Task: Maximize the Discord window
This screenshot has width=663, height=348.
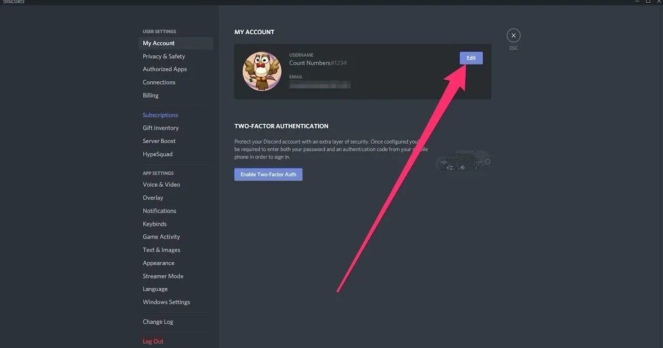Action: 648,2
